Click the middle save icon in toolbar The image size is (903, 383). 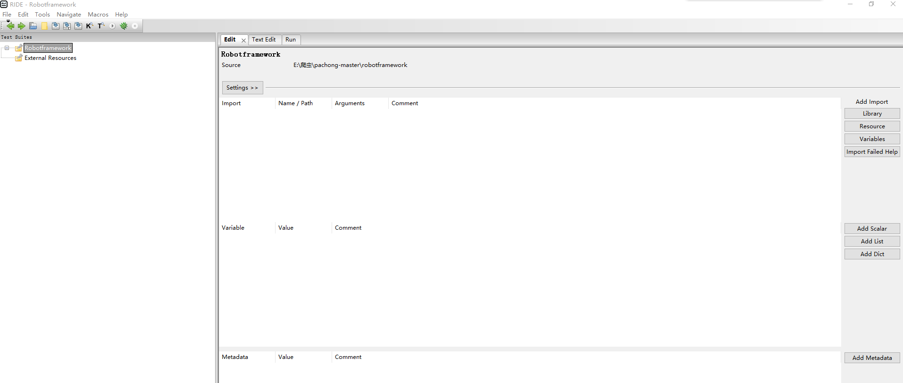(67, 26)
